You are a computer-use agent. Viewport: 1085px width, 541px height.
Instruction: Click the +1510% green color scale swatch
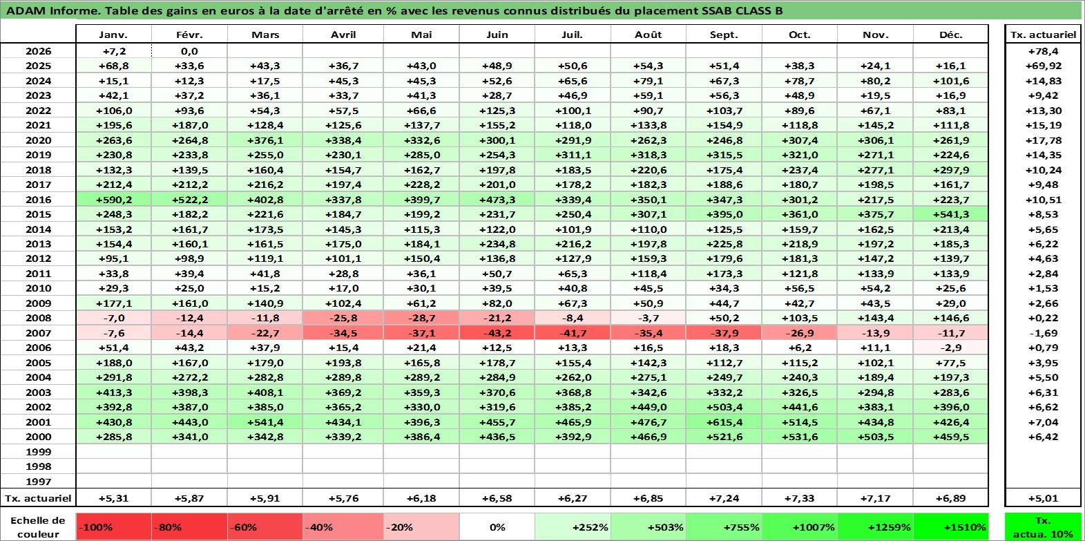click(x=950, y=527)
